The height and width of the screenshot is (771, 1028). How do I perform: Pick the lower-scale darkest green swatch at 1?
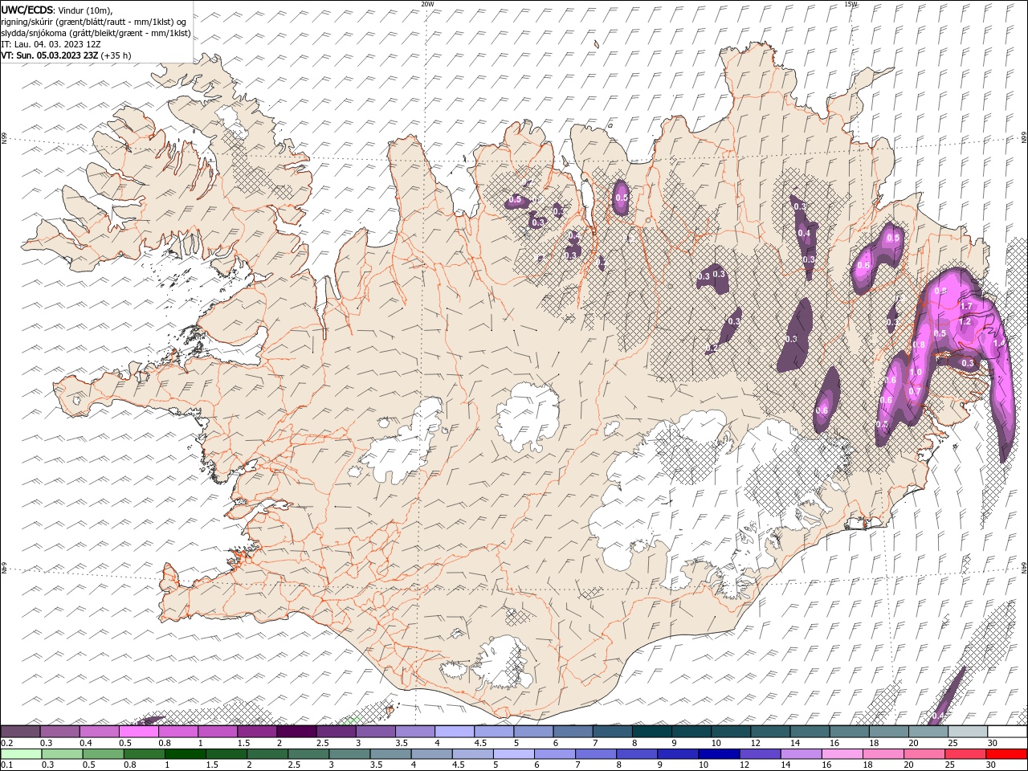click(185, 754)
